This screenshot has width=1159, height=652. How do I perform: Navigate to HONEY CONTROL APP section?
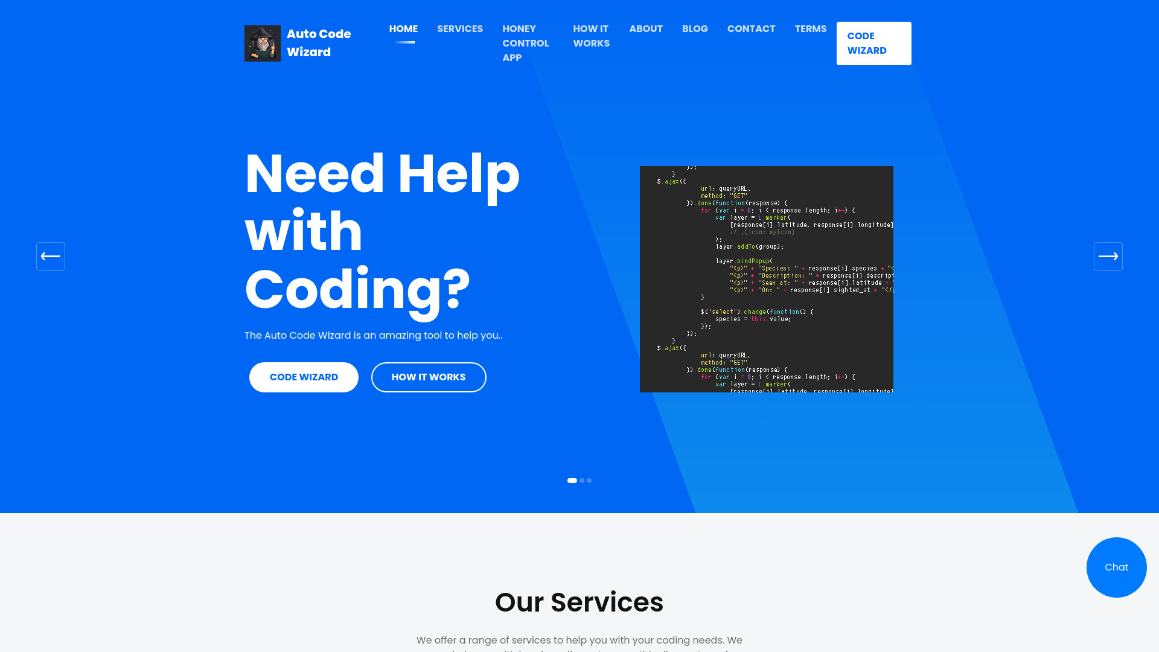(525, 43)
